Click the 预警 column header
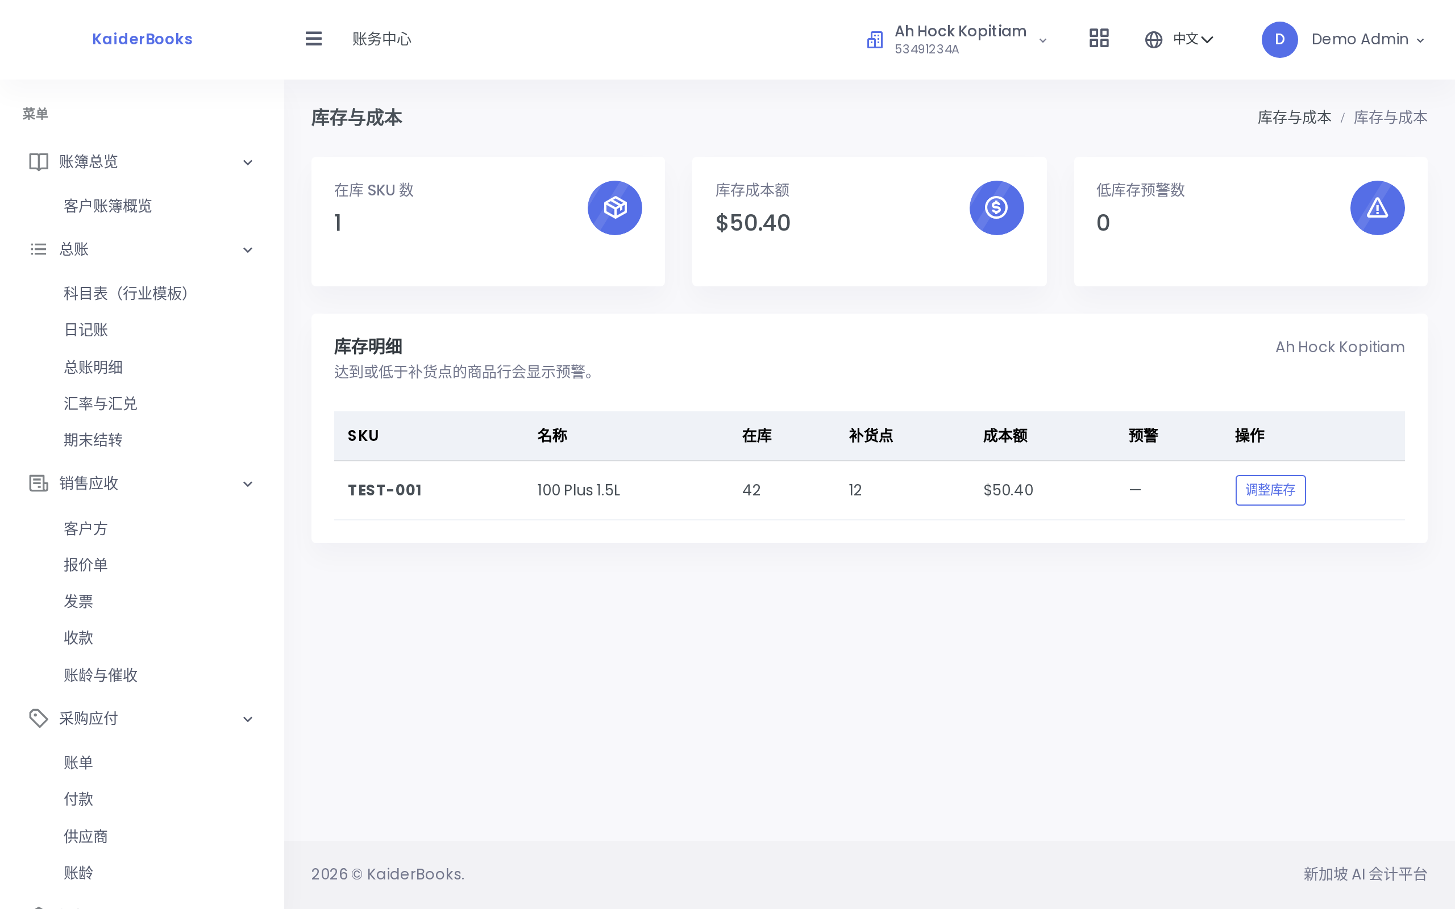 [x=1144, y=436]
